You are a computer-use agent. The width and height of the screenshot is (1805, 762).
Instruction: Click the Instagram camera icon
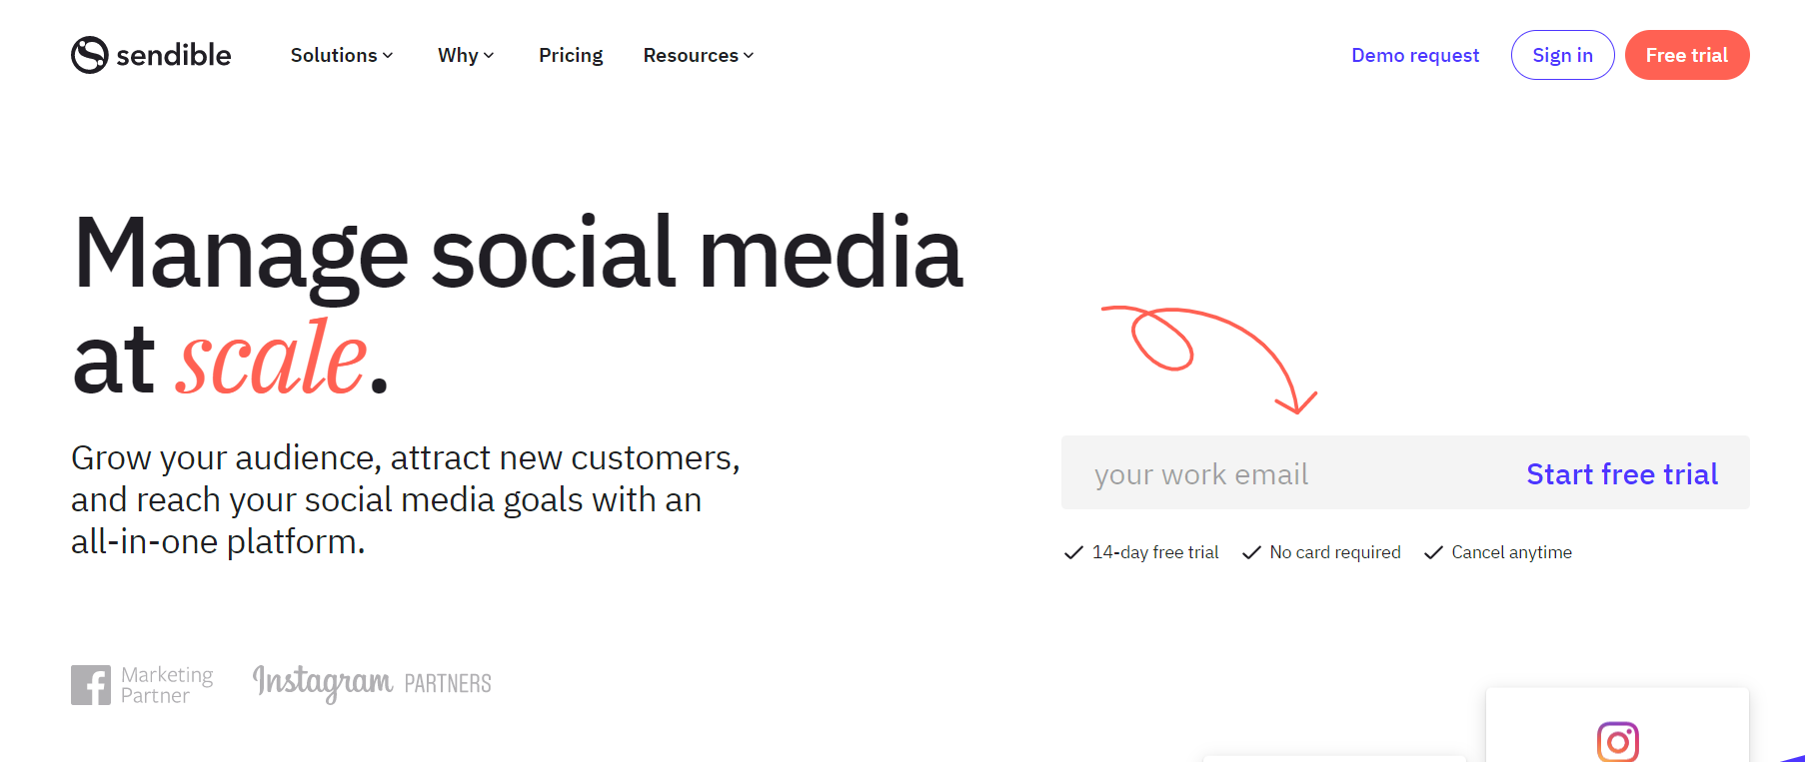click(x=1617, y=741)
